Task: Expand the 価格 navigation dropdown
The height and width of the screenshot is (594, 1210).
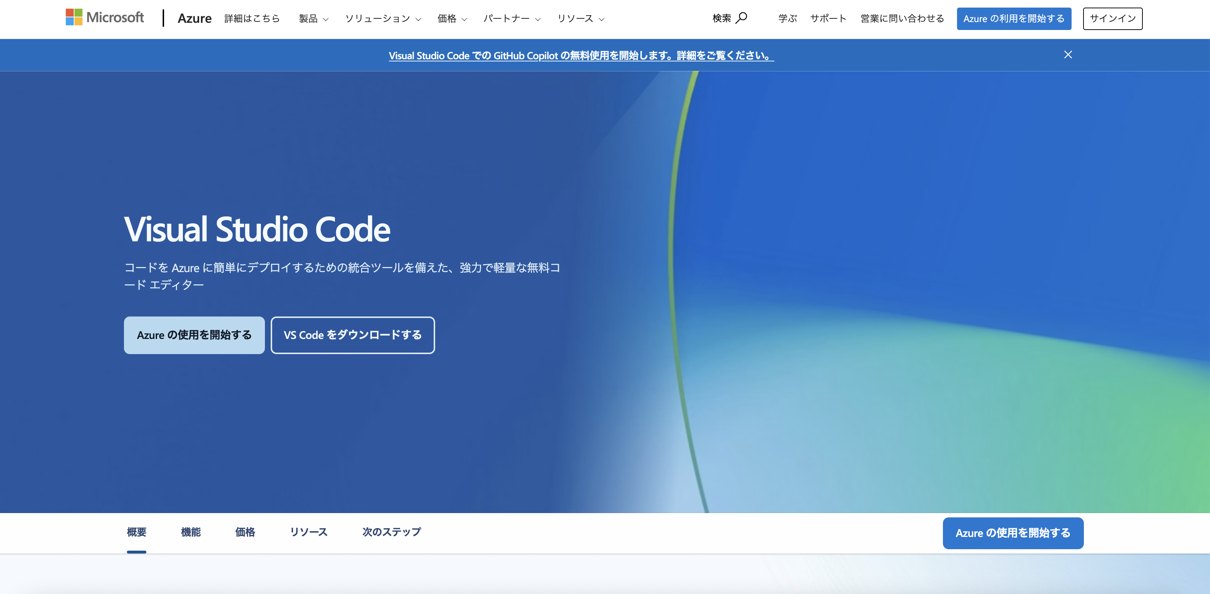Action: [x=452, y=19]
